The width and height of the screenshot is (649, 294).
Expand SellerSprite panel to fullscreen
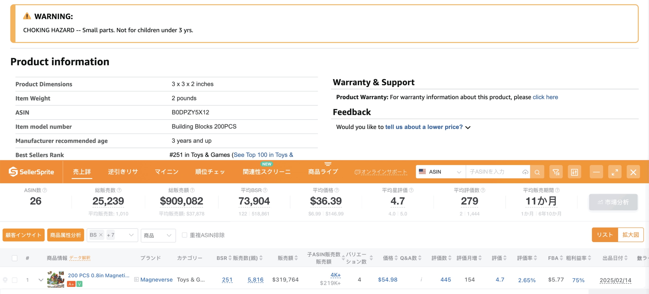[615, 172]
